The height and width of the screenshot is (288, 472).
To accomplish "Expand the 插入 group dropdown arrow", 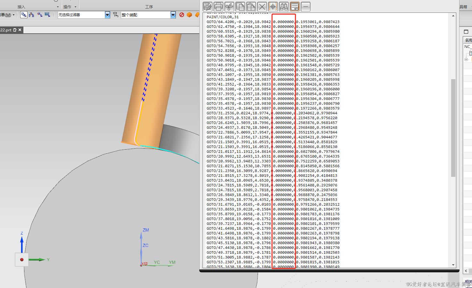I will click(58, 7).
